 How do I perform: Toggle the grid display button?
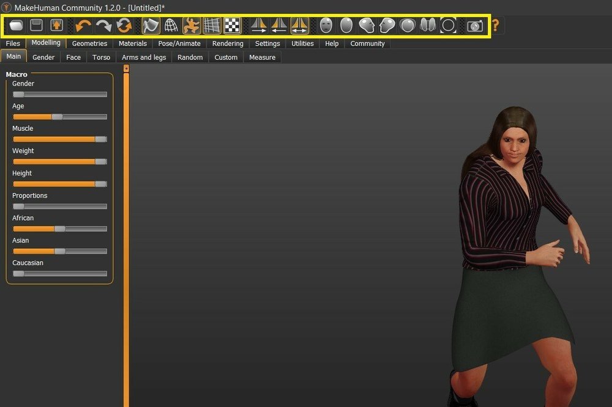[x=212, y=26]
